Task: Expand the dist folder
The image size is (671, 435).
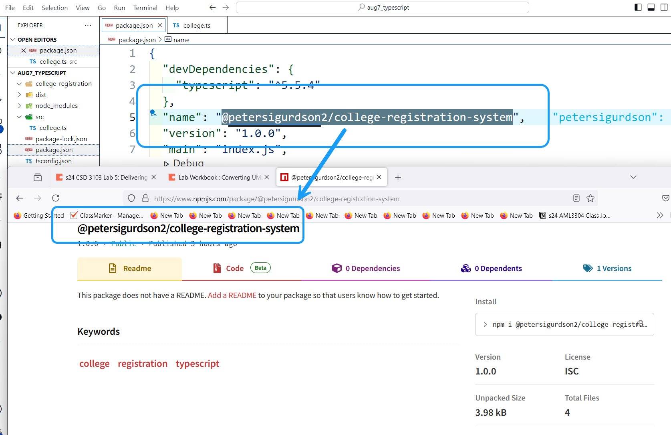Action: point(19,95)
